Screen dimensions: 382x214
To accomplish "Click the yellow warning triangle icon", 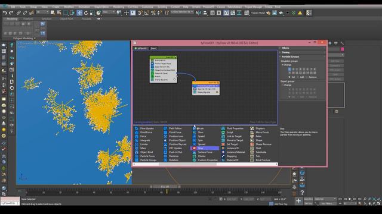I will point(300,13).
